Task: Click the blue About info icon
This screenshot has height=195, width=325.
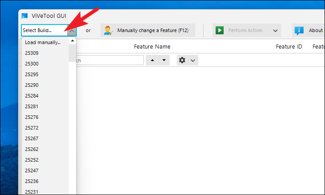Action: click(299, 31)
